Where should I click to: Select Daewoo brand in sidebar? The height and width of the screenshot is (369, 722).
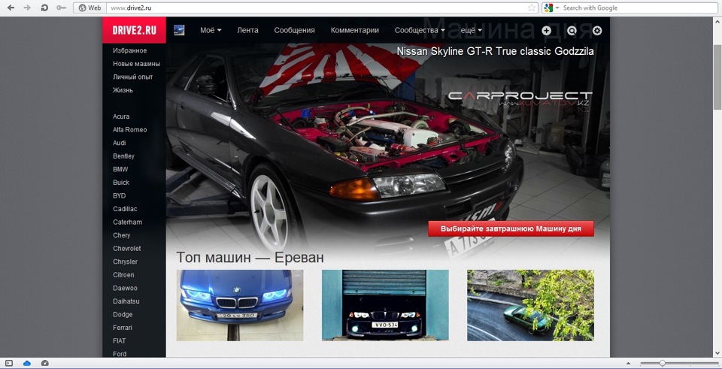point(125,288)
